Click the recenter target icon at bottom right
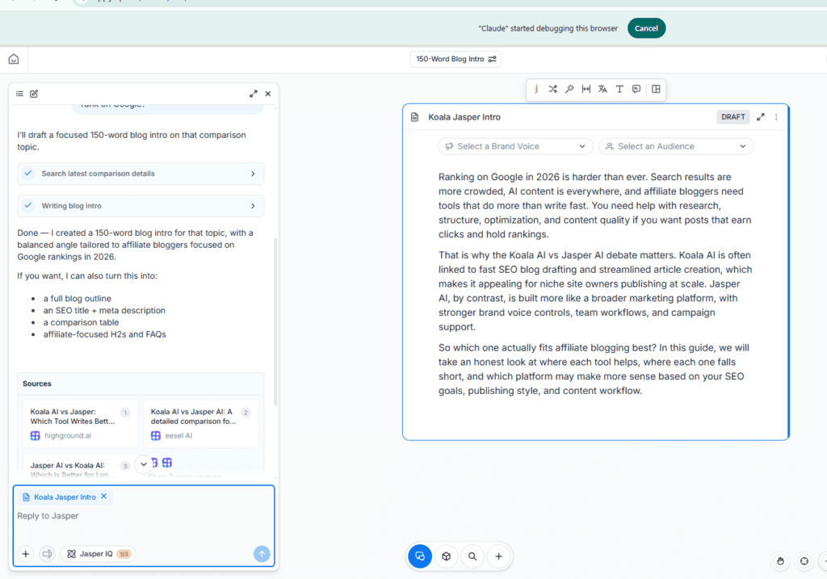The height and width of the screenshot is (579, 827). pos(804,561)
